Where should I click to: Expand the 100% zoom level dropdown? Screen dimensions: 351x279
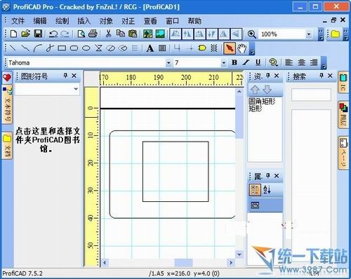pyautogui.click(x=309, y=34)
